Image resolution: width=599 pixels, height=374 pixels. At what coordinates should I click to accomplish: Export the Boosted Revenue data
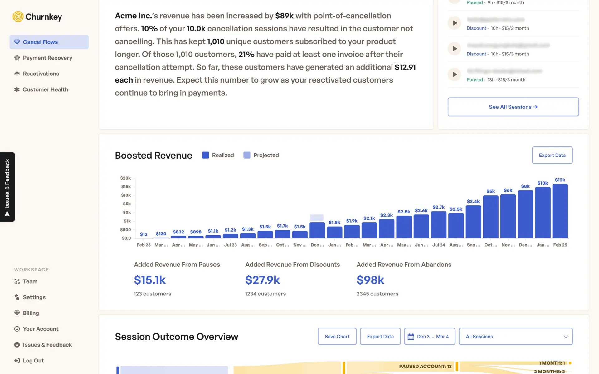coord(552,155)
